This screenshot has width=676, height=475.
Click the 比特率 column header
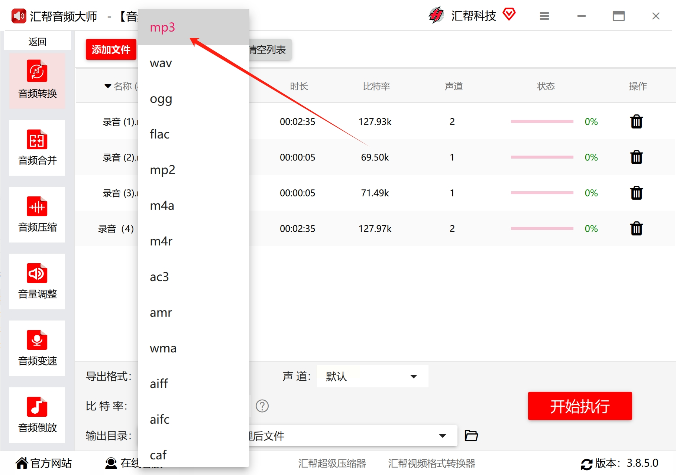pos(376,86)
